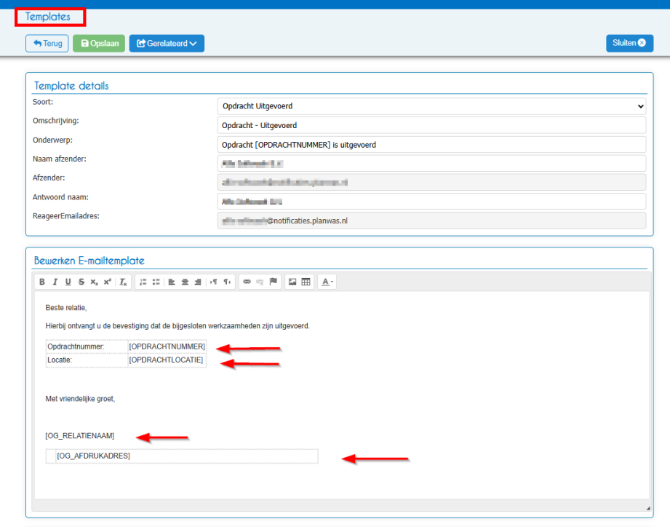This screenshot has width=670, height=527.
Task: Open the text color picker
Action: [x=327, y=282]
